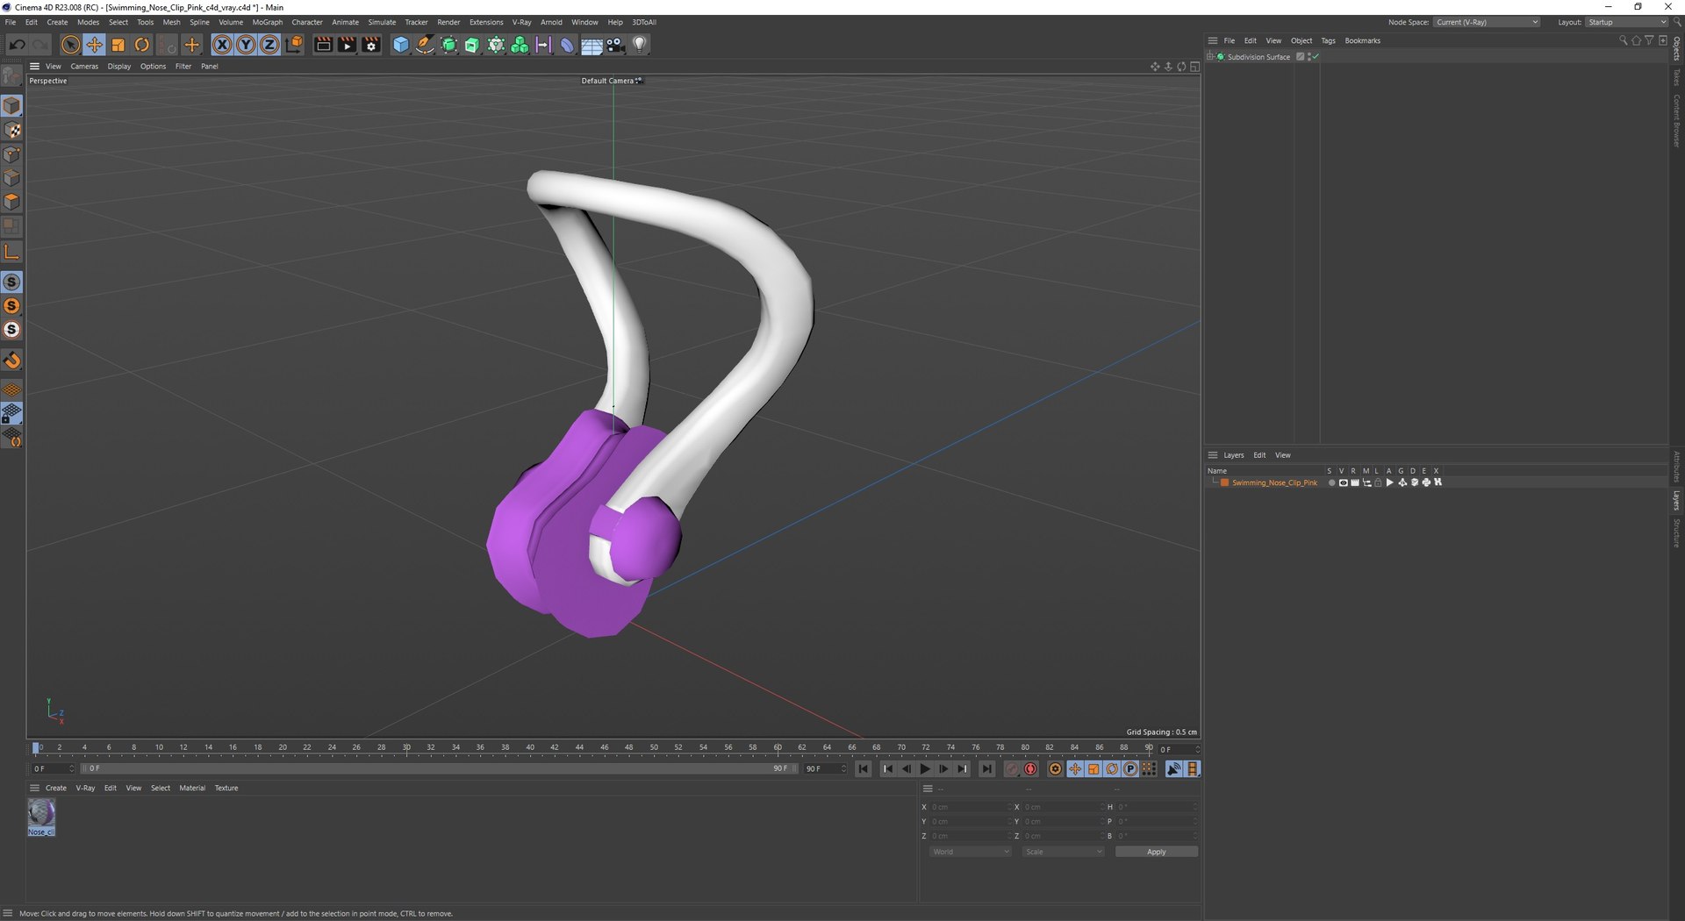The width and height of the screenshot is (1685, 921).
Task: Open the Scale mode dropdown
Action: [x=1063, y=852]
